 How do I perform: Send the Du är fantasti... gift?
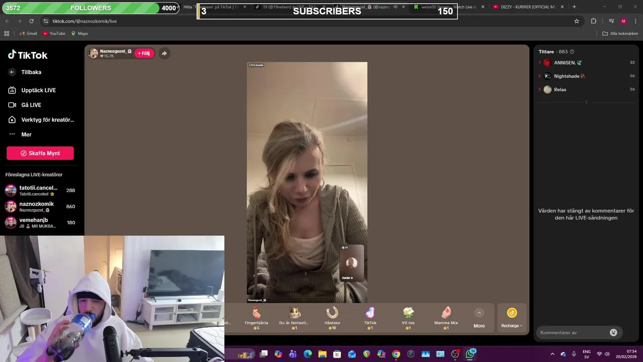294,318
